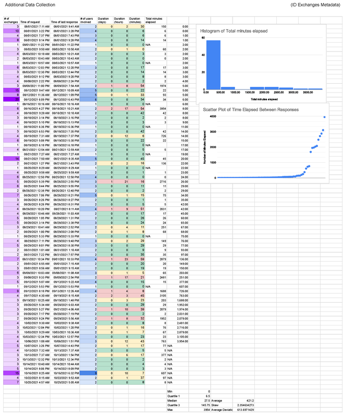Select the 'Duration (hours)' column header
This screenshot has width=347, height=416.
(121, 20)
